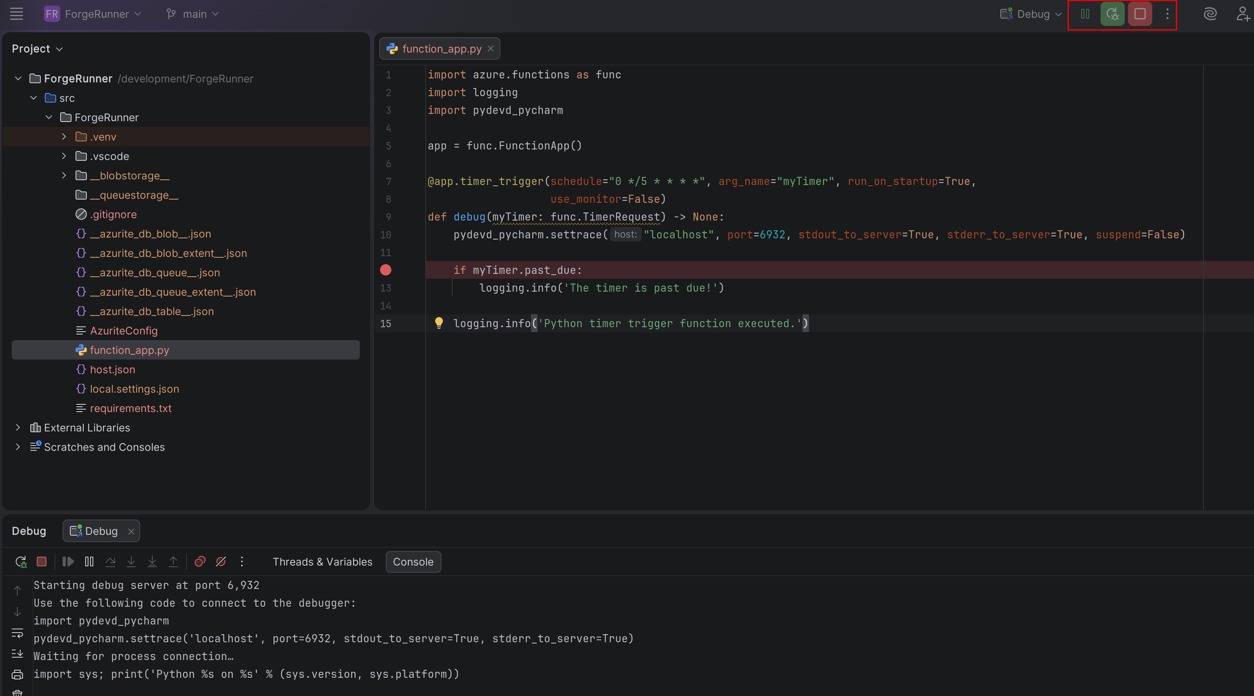Click Rerun Debug icon in top toolbar
This screenshot has width=1254, height=696.
coord(1112,14)
